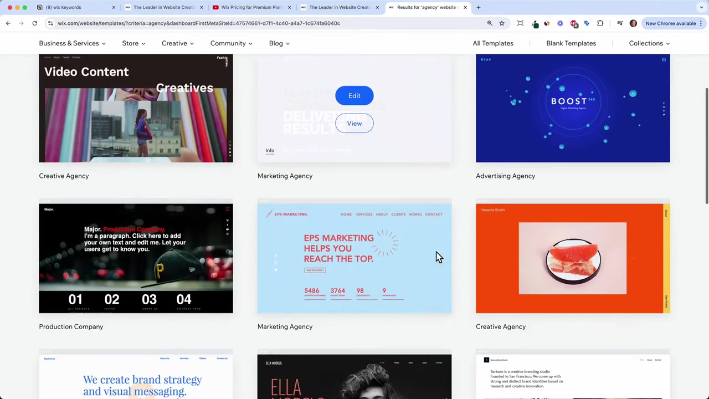Expand the Community dropdown menu
The width and height of the screenshot is (709, 399).
click(231, 43)
